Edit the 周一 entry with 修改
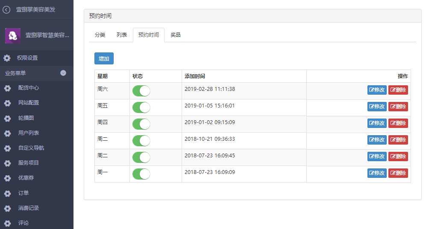 click(x=377, y=173)
